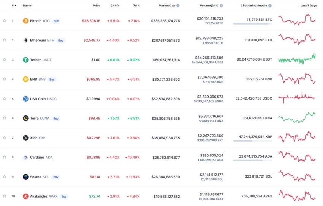Open Volume(24h) info tooltip icon
The height and width of the screenshot is (206, 323).
point(221,6)
